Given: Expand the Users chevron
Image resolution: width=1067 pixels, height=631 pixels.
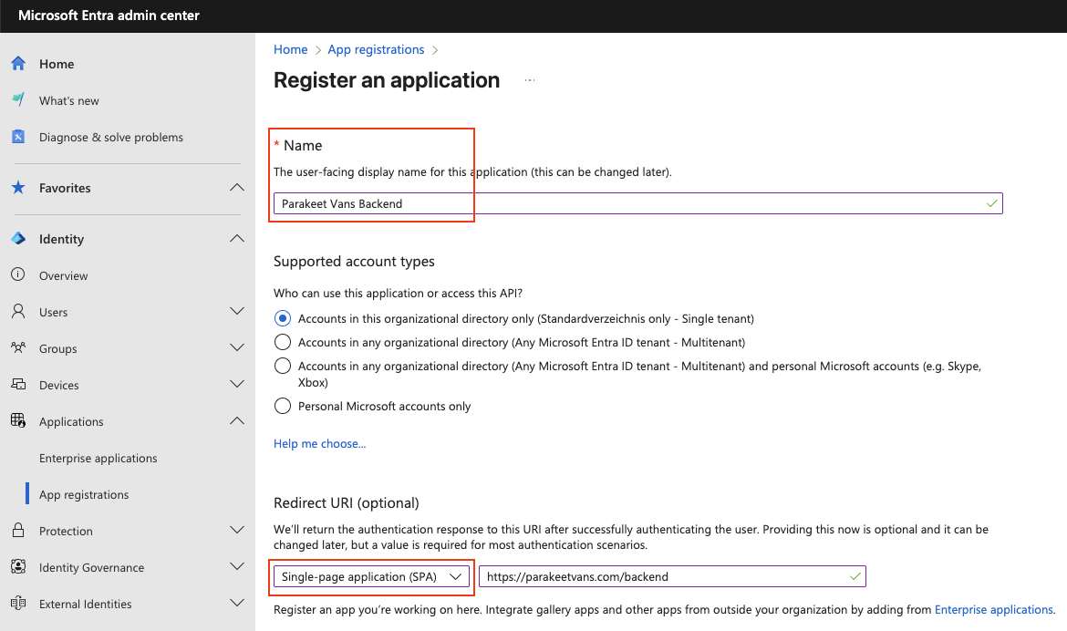Looking at the screenshot, I should coord(237,311).
